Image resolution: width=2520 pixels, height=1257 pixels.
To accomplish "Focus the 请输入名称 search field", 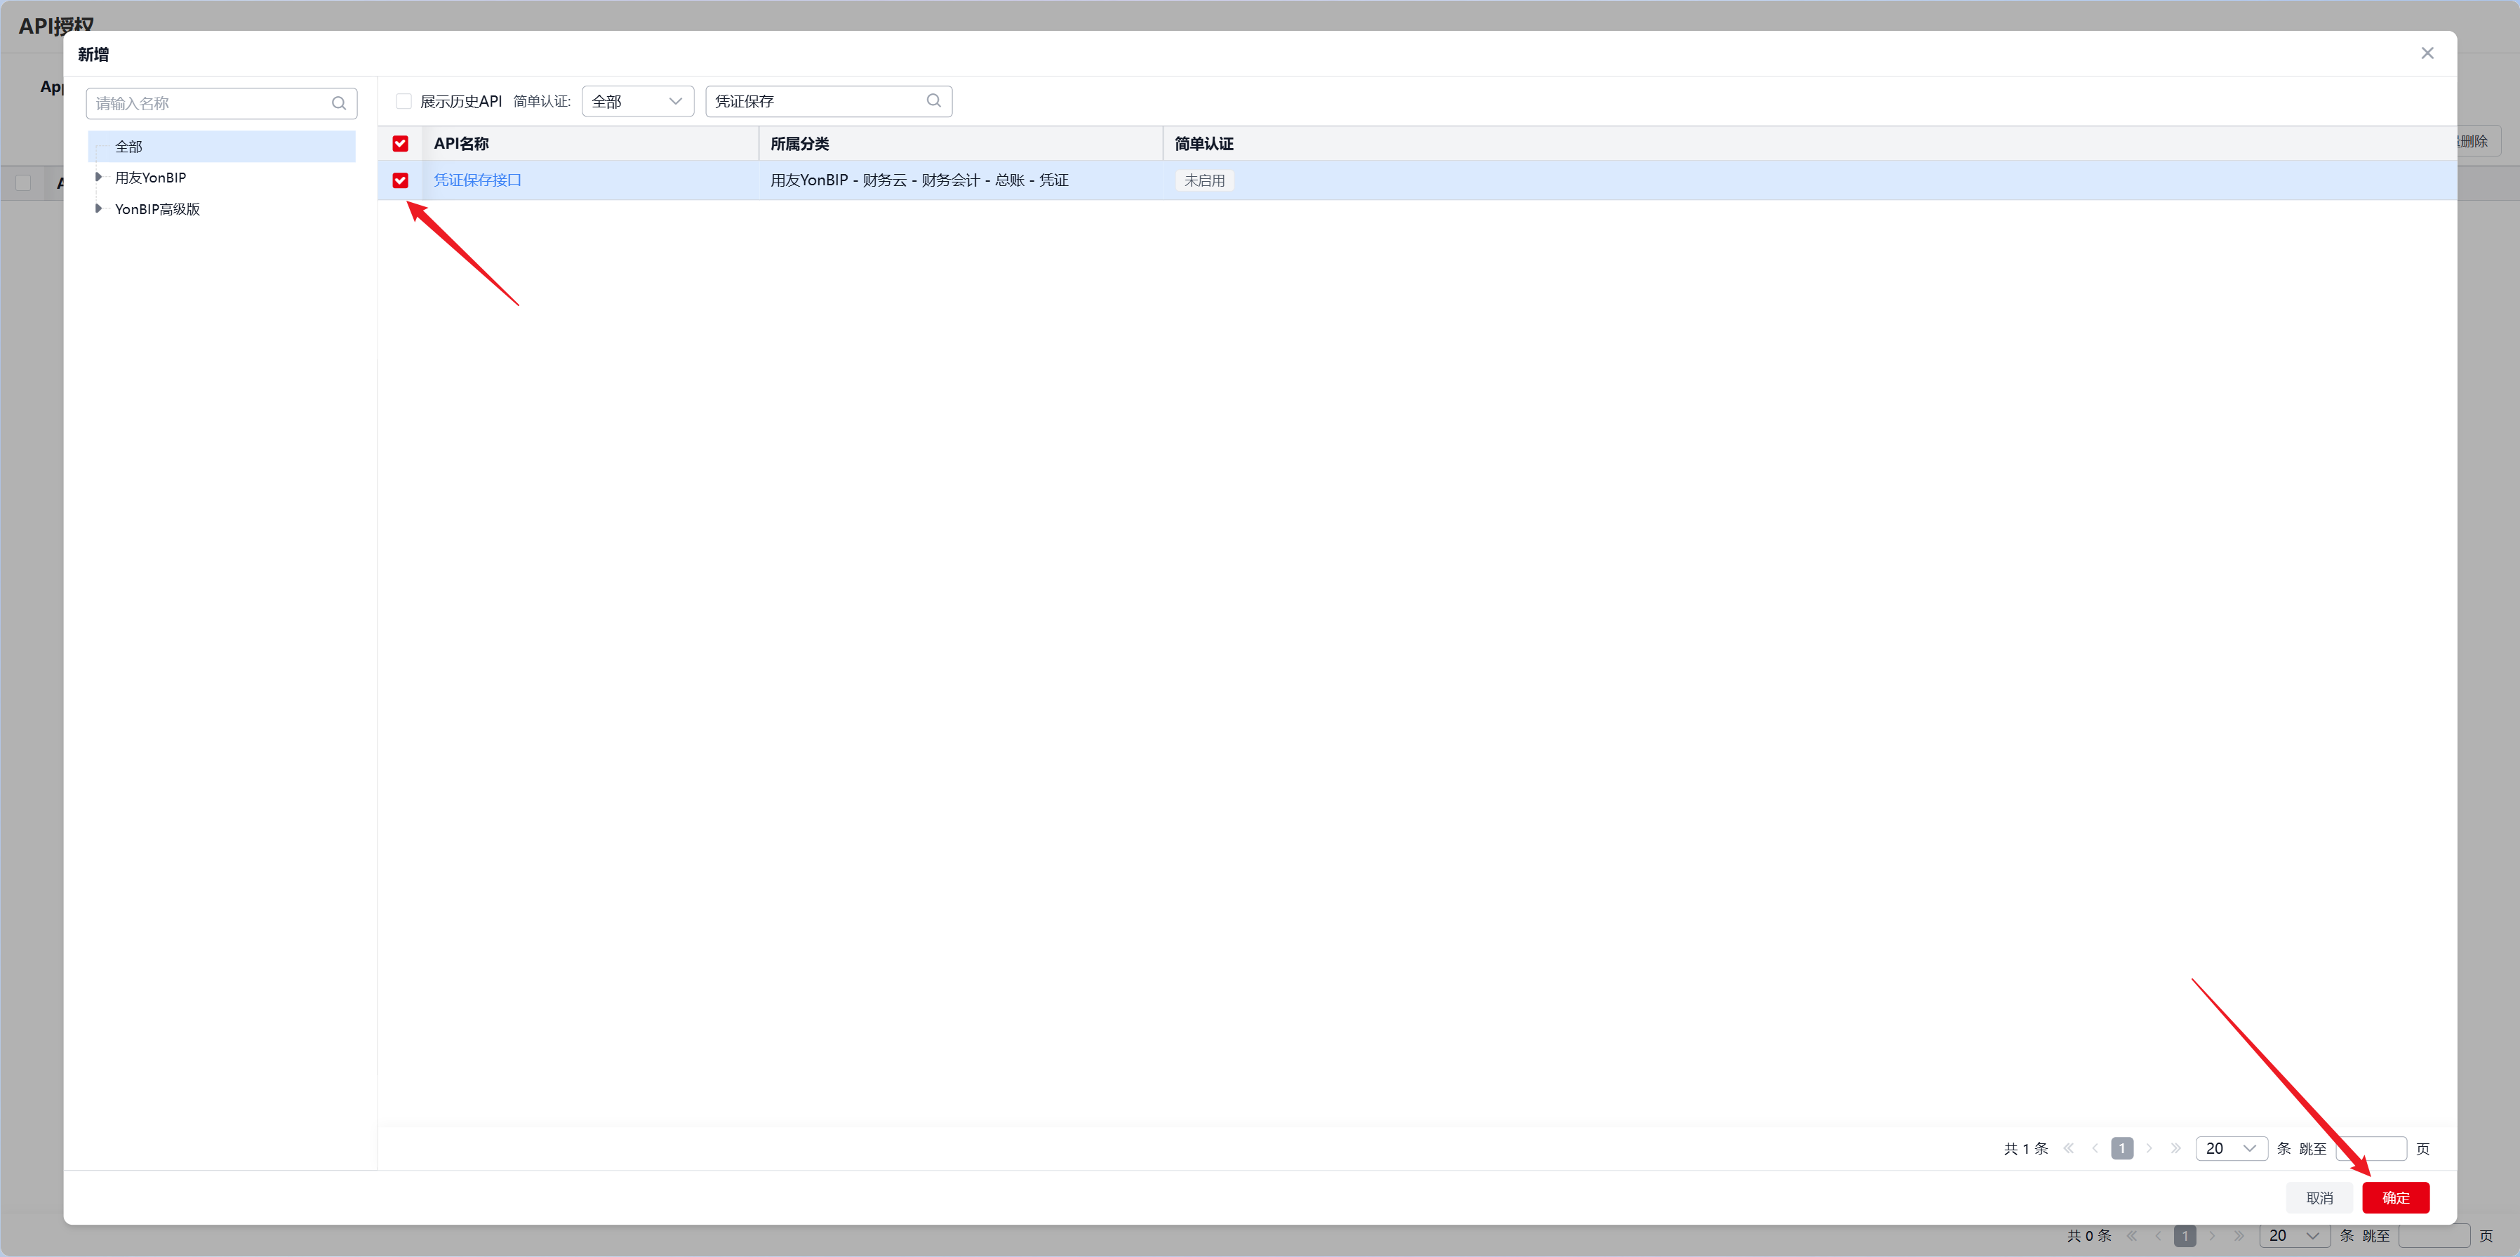I will [x=211, y=102].
